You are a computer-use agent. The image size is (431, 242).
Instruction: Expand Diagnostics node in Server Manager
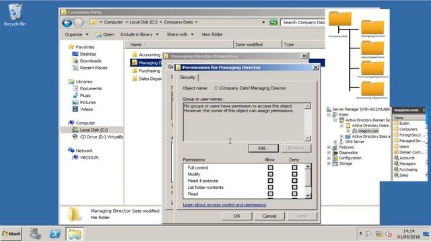coord(329,153)
